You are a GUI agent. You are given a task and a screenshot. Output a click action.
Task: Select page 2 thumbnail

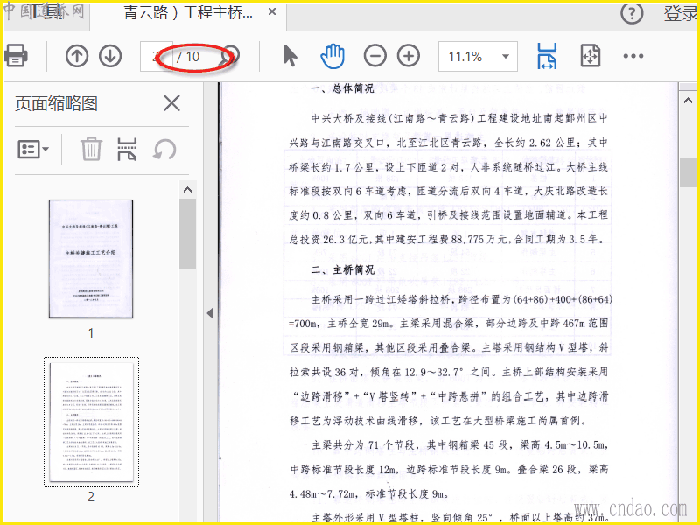coord(91,422)
